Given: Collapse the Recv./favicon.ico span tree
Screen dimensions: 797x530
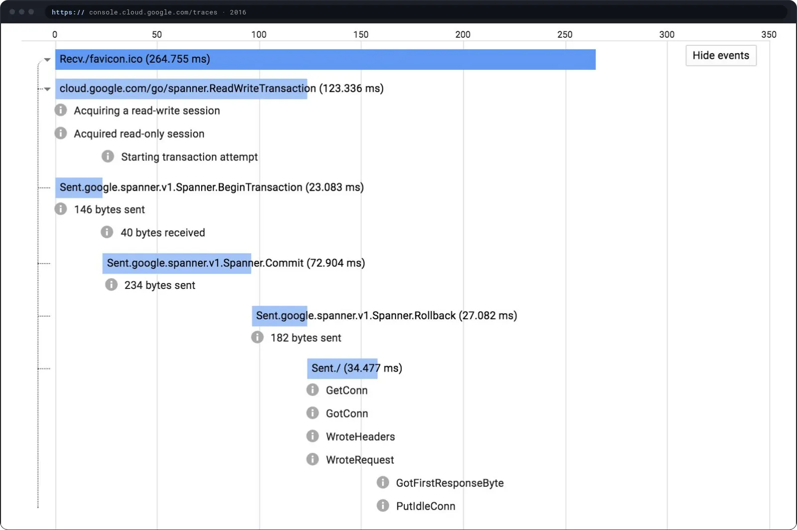Looking at the screenshot, I should [47, 60].
